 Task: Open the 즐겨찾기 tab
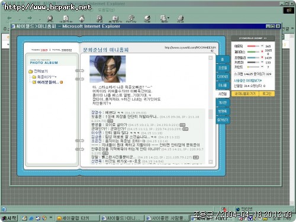(223, 120)
